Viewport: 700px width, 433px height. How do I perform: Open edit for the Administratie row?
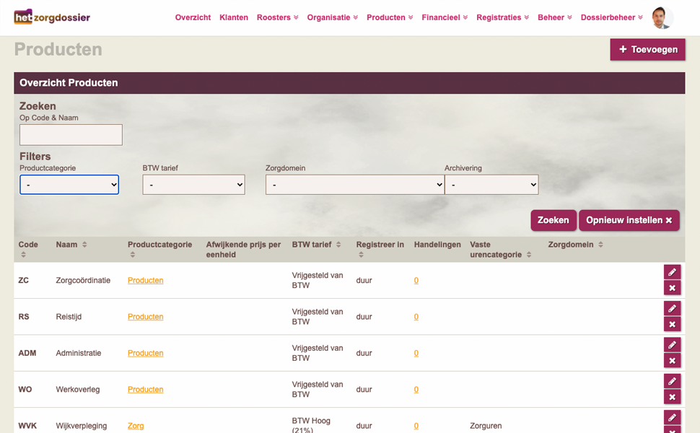(x=672, y=345)
